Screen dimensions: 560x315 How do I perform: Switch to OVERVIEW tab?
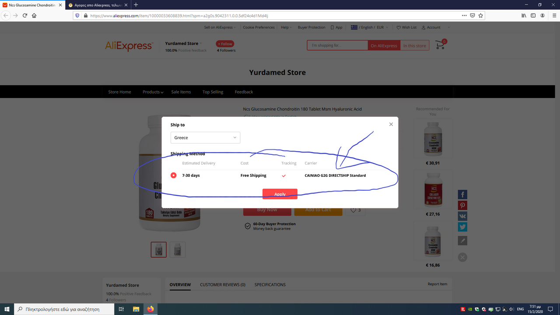(x=180, y=285)
